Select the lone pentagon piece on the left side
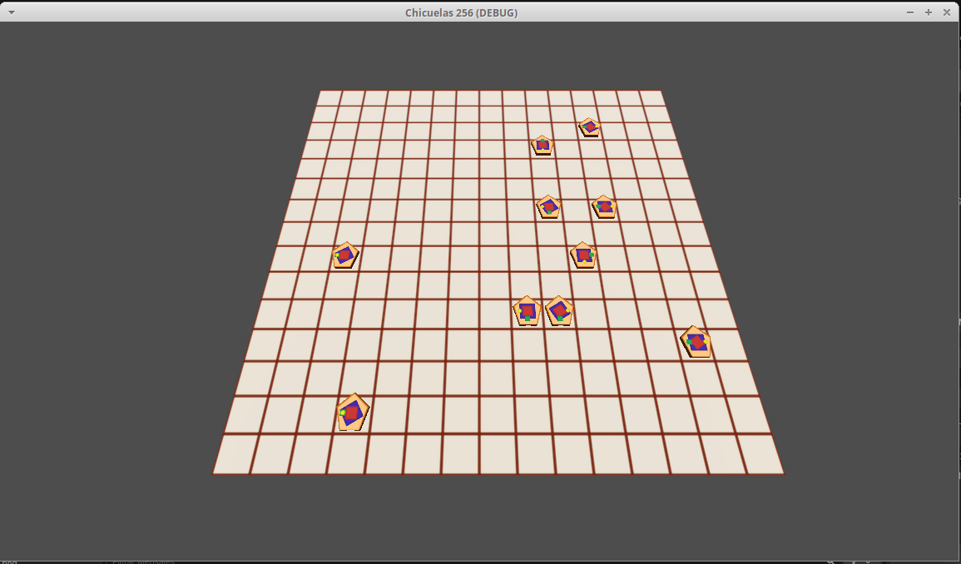961x564 pixels. (345, 255)
